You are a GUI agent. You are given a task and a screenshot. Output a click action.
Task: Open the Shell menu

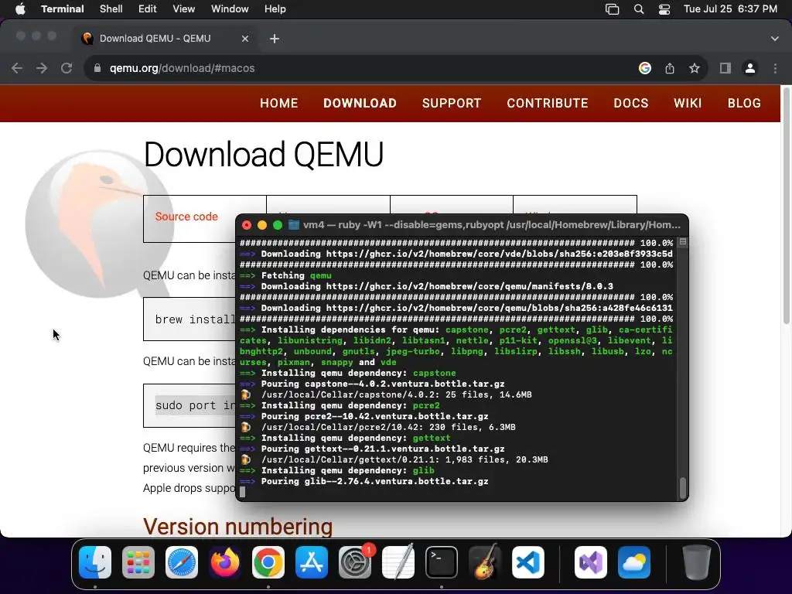click(111, 9)
